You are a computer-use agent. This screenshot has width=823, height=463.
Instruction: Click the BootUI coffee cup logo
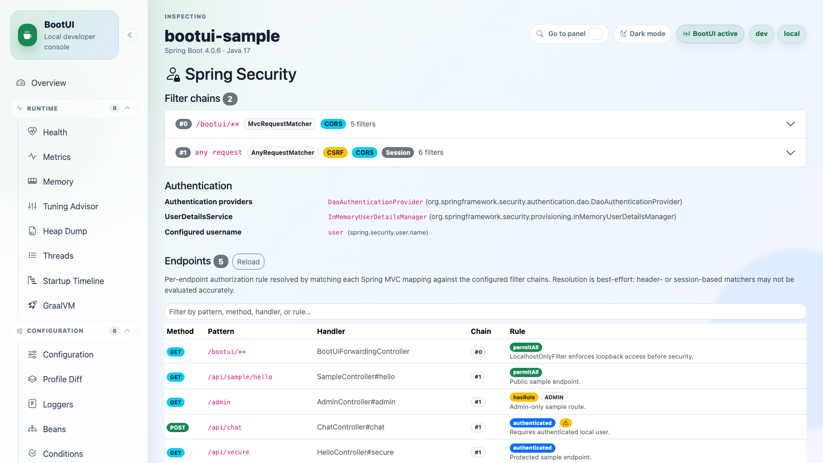(27, 35)
